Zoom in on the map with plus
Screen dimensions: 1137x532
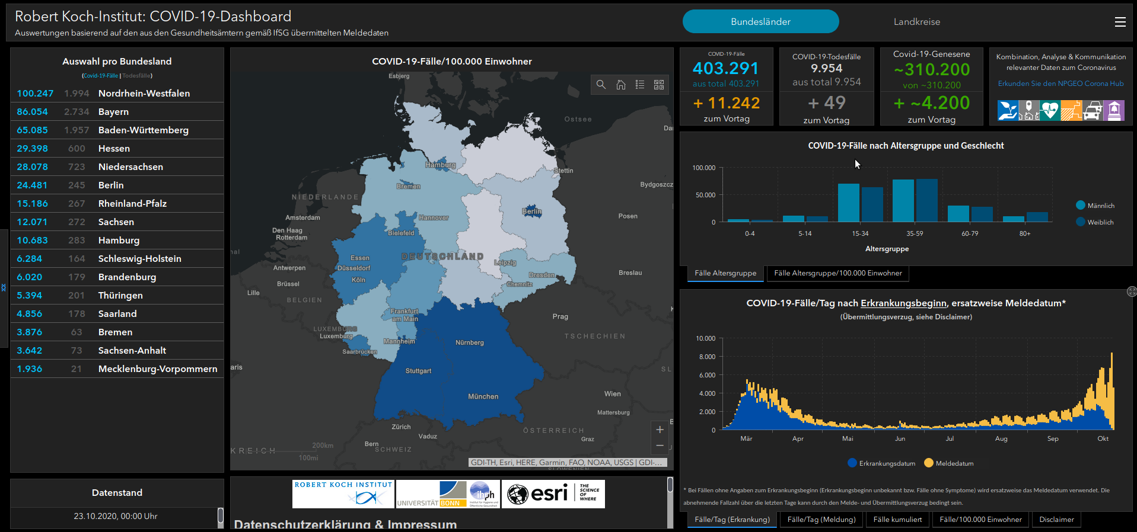[x=660, y=430]
